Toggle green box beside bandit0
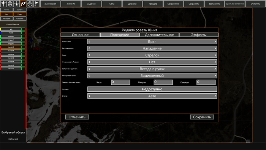Screen dimensions: 266x150 coord(23,47)
